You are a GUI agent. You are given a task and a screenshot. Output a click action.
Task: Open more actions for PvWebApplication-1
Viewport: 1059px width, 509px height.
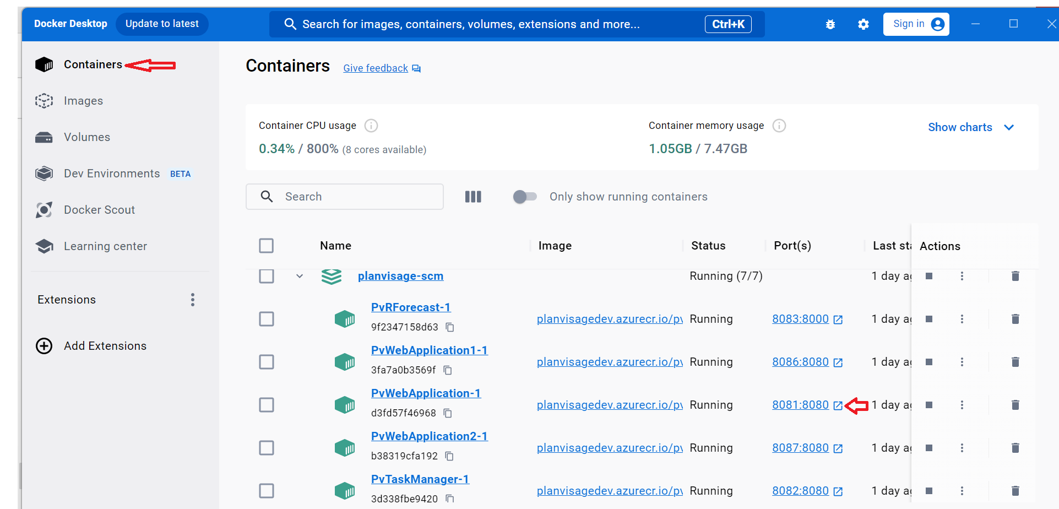coord(962,405)
